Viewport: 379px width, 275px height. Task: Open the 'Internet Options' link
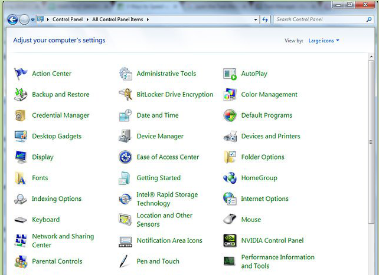click(x=264, y=199)
